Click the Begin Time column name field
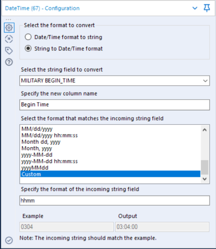Viewport: 216px width, 249px height. (114, 105)
